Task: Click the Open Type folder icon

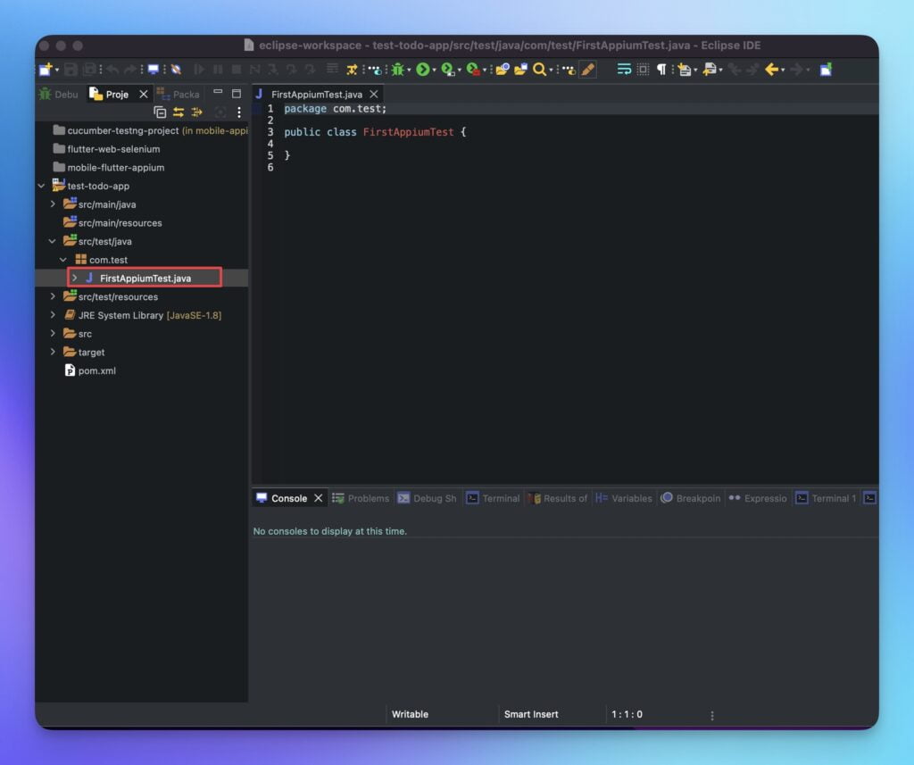Action: coord(503,70)
